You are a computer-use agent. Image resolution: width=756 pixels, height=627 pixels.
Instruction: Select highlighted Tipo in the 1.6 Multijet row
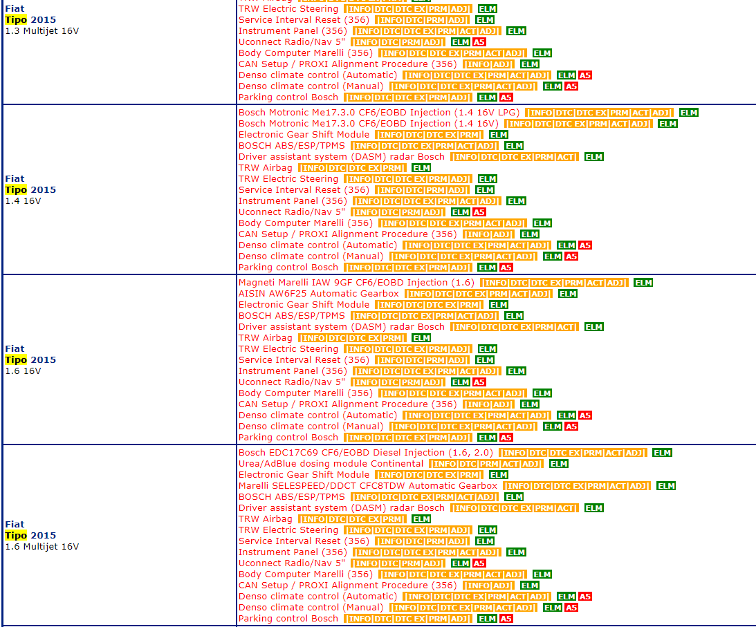(x=16, y=536)
